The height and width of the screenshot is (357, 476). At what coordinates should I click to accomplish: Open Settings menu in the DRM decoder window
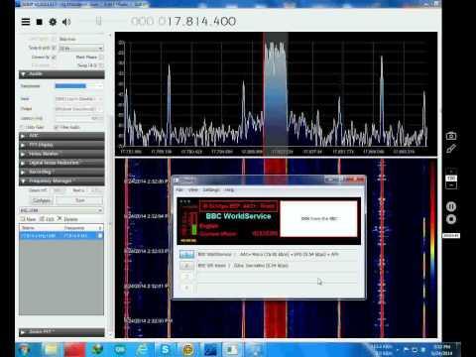[211, 189]
